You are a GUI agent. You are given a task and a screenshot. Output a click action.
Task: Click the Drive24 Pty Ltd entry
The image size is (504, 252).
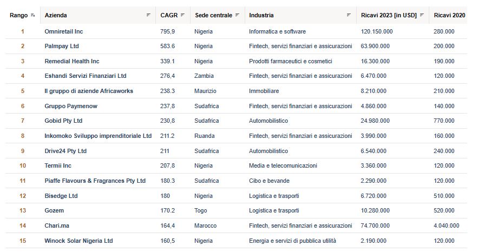point(66,151)
